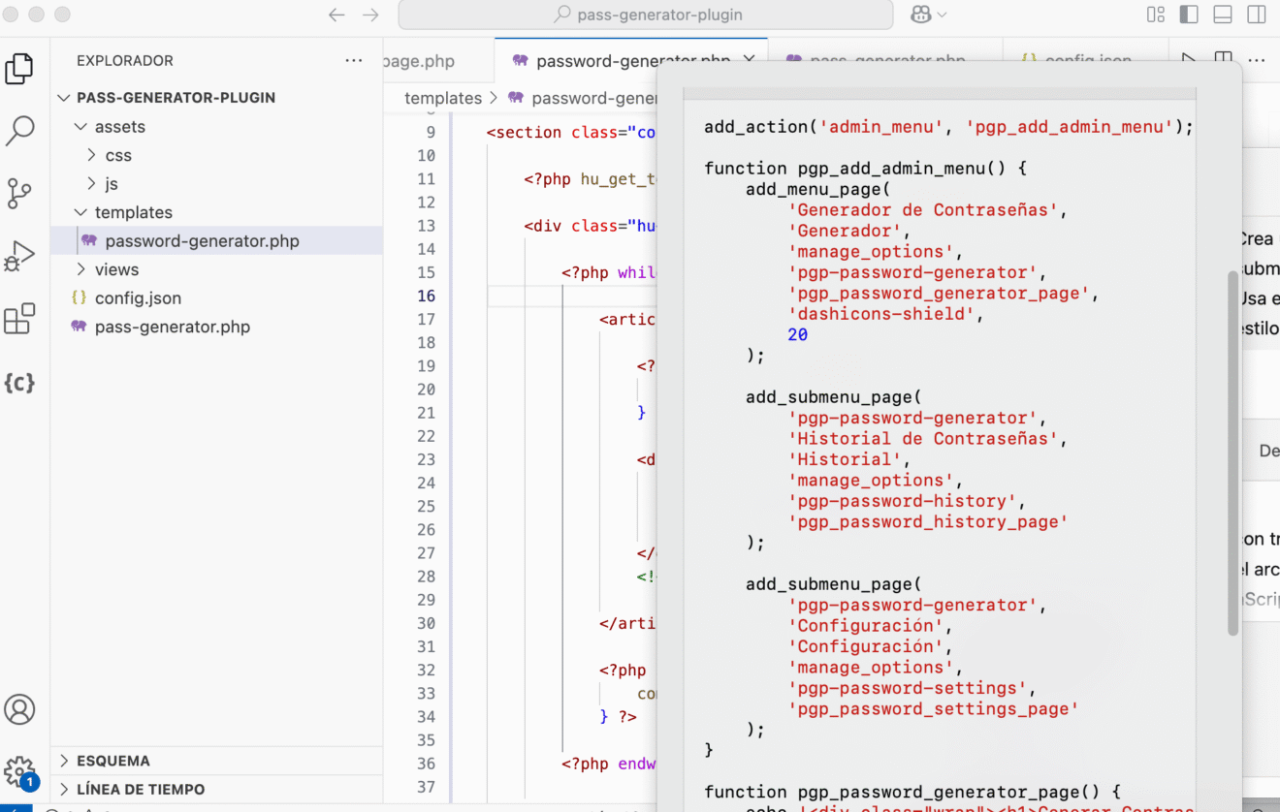This screenshot has height=812, width=1280.
Task: Open the Run and Debug view
Action: coord(20,255)
